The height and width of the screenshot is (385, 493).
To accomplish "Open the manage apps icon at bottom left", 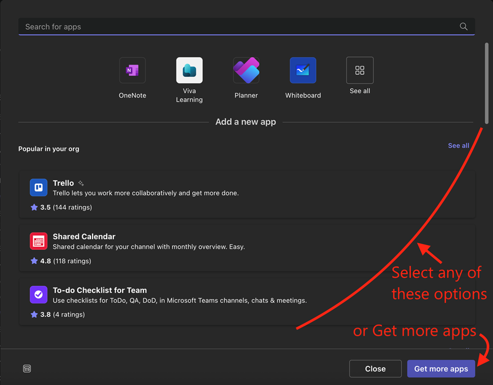I will tap(27, 369).
